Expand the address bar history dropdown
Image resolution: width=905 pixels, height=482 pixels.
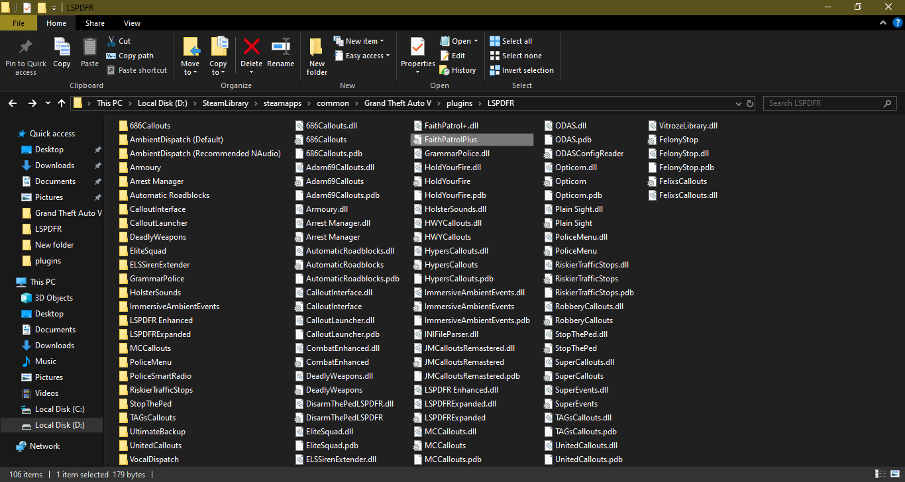(739, 103)
